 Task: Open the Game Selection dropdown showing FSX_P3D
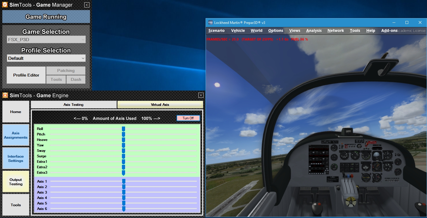coord(46,40)
